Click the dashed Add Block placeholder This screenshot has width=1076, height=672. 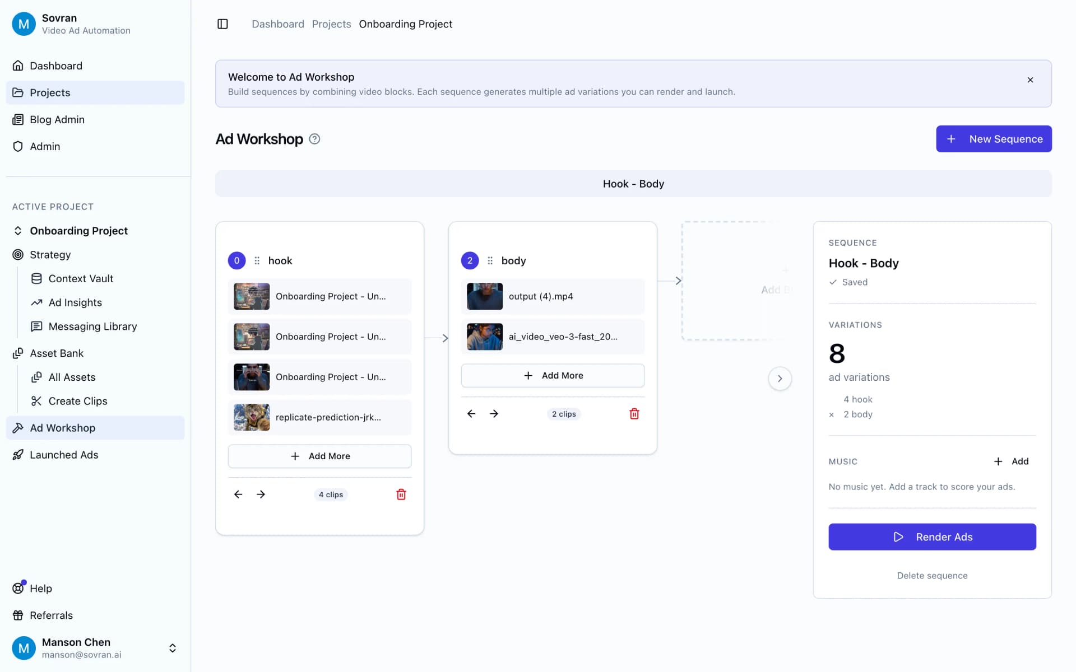737,281
